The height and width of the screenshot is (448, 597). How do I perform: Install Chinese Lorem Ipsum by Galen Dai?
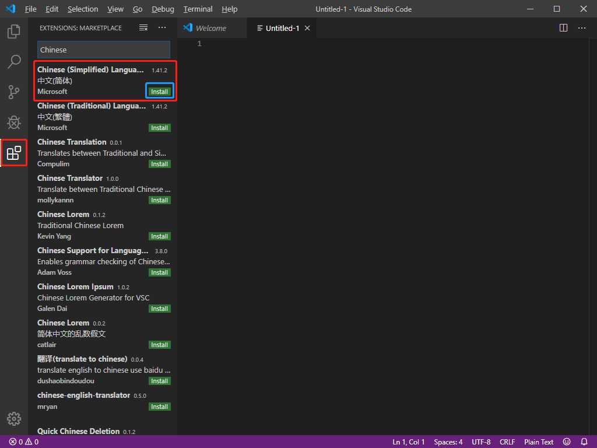tap(159, 309)
